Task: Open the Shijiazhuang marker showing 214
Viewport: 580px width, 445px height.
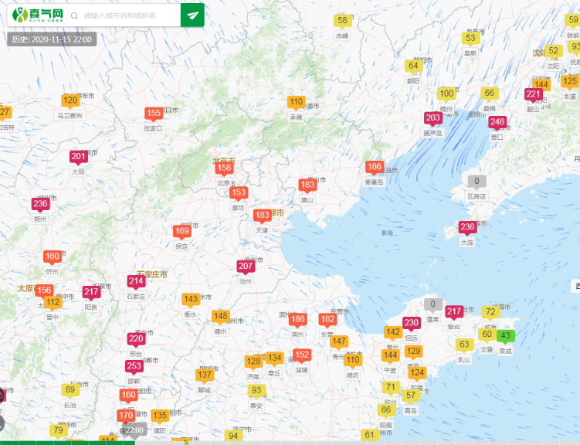Action: point(136,281)
